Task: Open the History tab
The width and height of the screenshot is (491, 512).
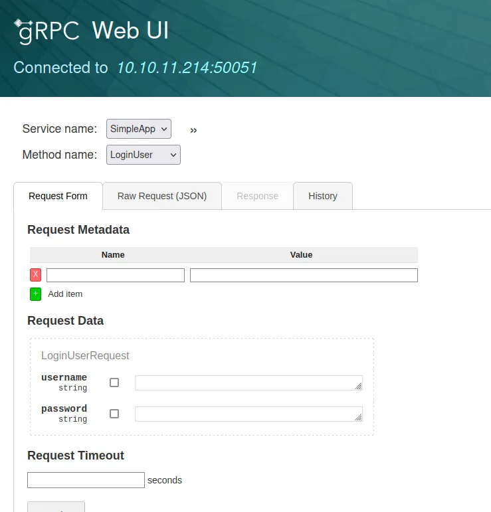Action: click(323, 196)
